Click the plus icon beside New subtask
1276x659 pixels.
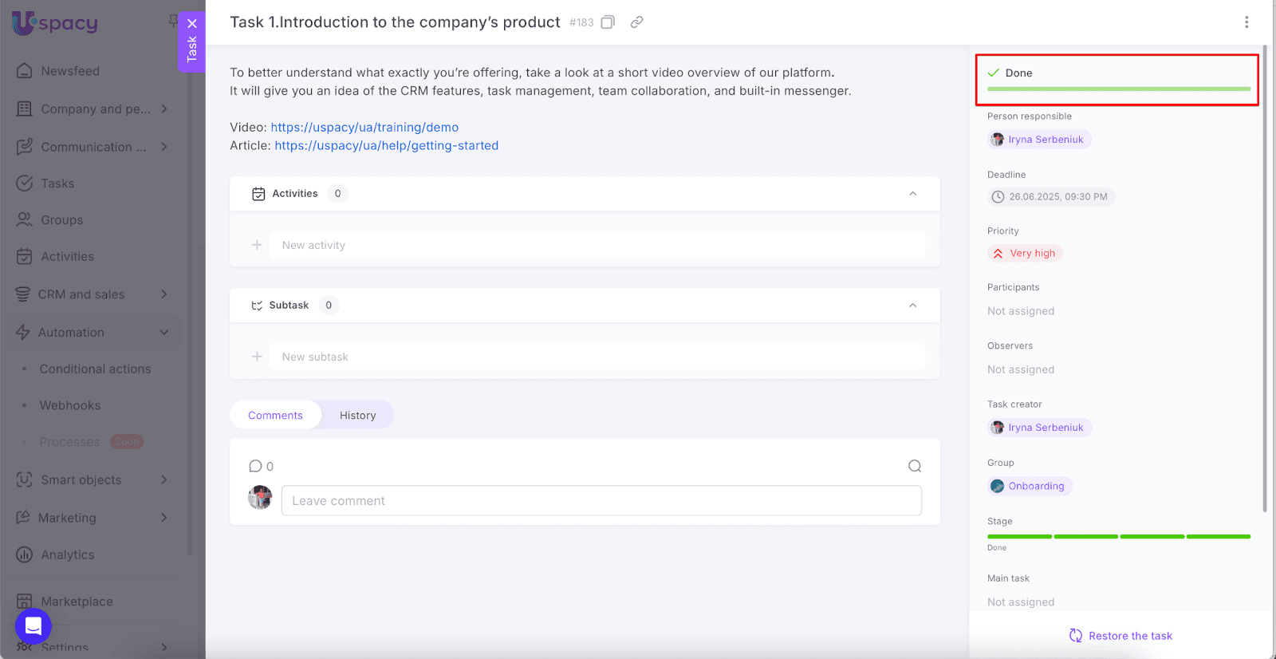(x=257, y=357)
